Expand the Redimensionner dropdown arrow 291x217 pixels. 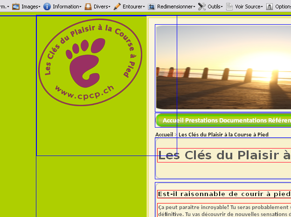(194, 7)
